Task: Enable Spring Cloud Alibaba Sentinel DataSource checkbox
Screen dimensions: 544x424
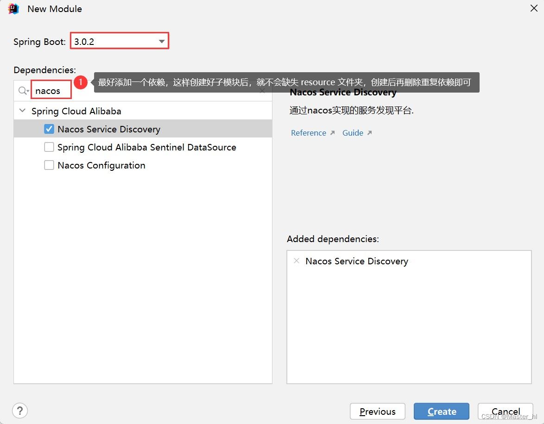Action: pyautogui.click(x=49, y=147)
